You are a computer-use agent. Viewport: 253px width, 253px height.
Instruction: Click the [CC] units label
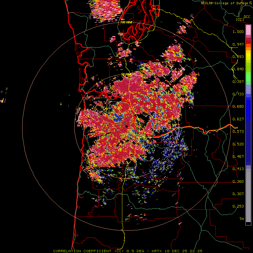tap(240, 19)
